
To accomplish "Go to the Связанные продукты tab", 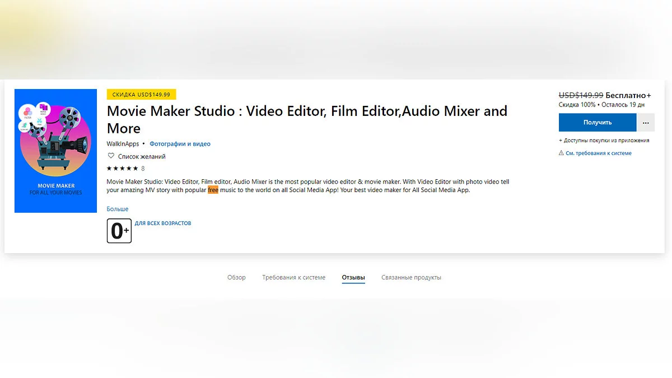I will pos(411,277).
